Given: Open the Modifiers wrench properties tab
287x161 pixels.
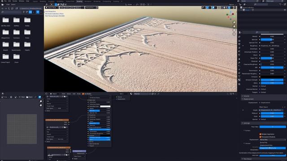Looking at the screenshot, I should [239, 63].
